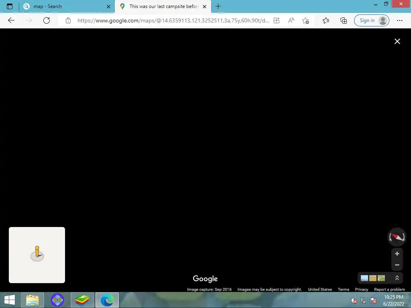Open the first imagery thumbnail
The image size is (411, 308).
click(364, 278)
